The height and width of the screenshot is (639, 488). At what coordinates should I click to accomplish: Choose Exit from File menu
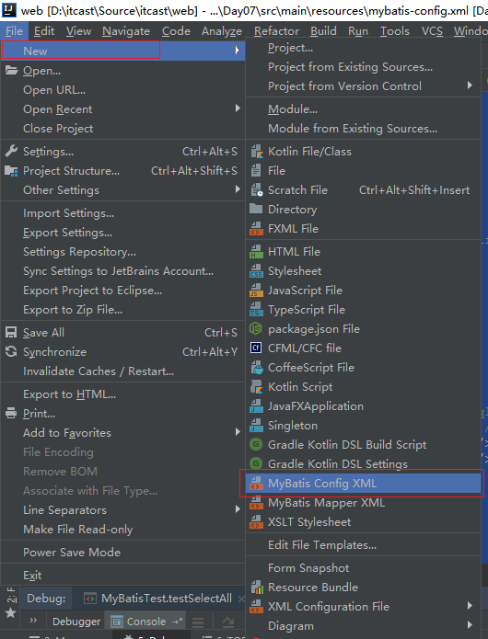pyautogui.click(x=32, y=576)
